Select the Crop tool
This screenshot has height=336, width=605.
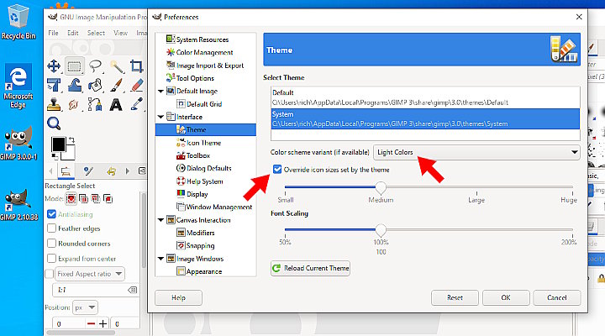pyautogui.click(x=136, y=66)
